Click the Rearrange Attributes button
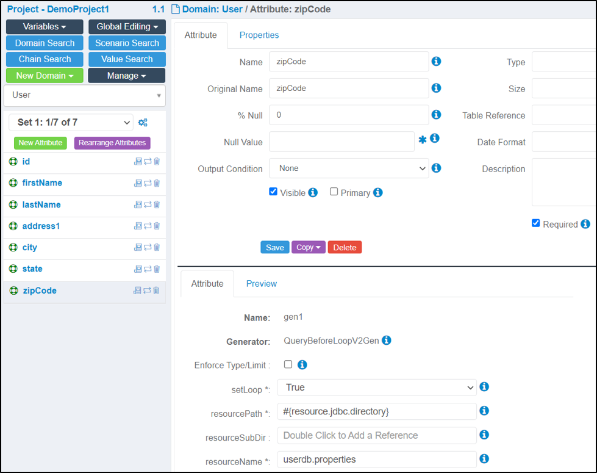This screenshot has width=597, height=473. tap(112, 143)
